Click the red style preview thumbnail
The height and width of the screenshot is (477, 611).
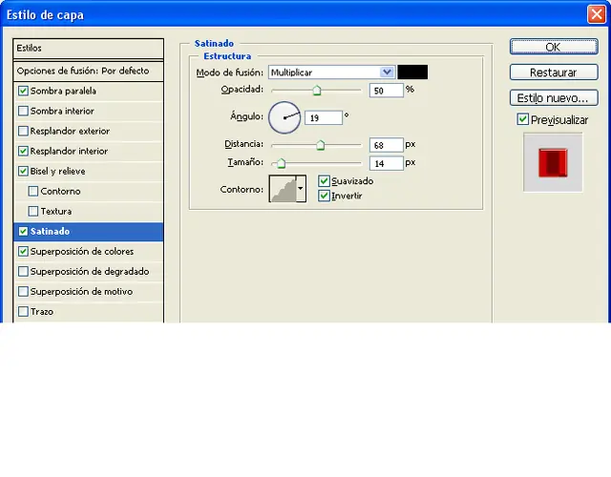553,162
